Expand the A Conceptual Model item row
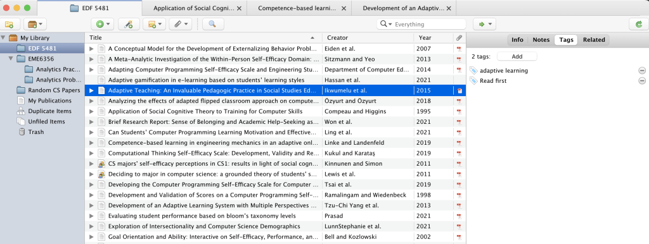 (x=91, y=49)
